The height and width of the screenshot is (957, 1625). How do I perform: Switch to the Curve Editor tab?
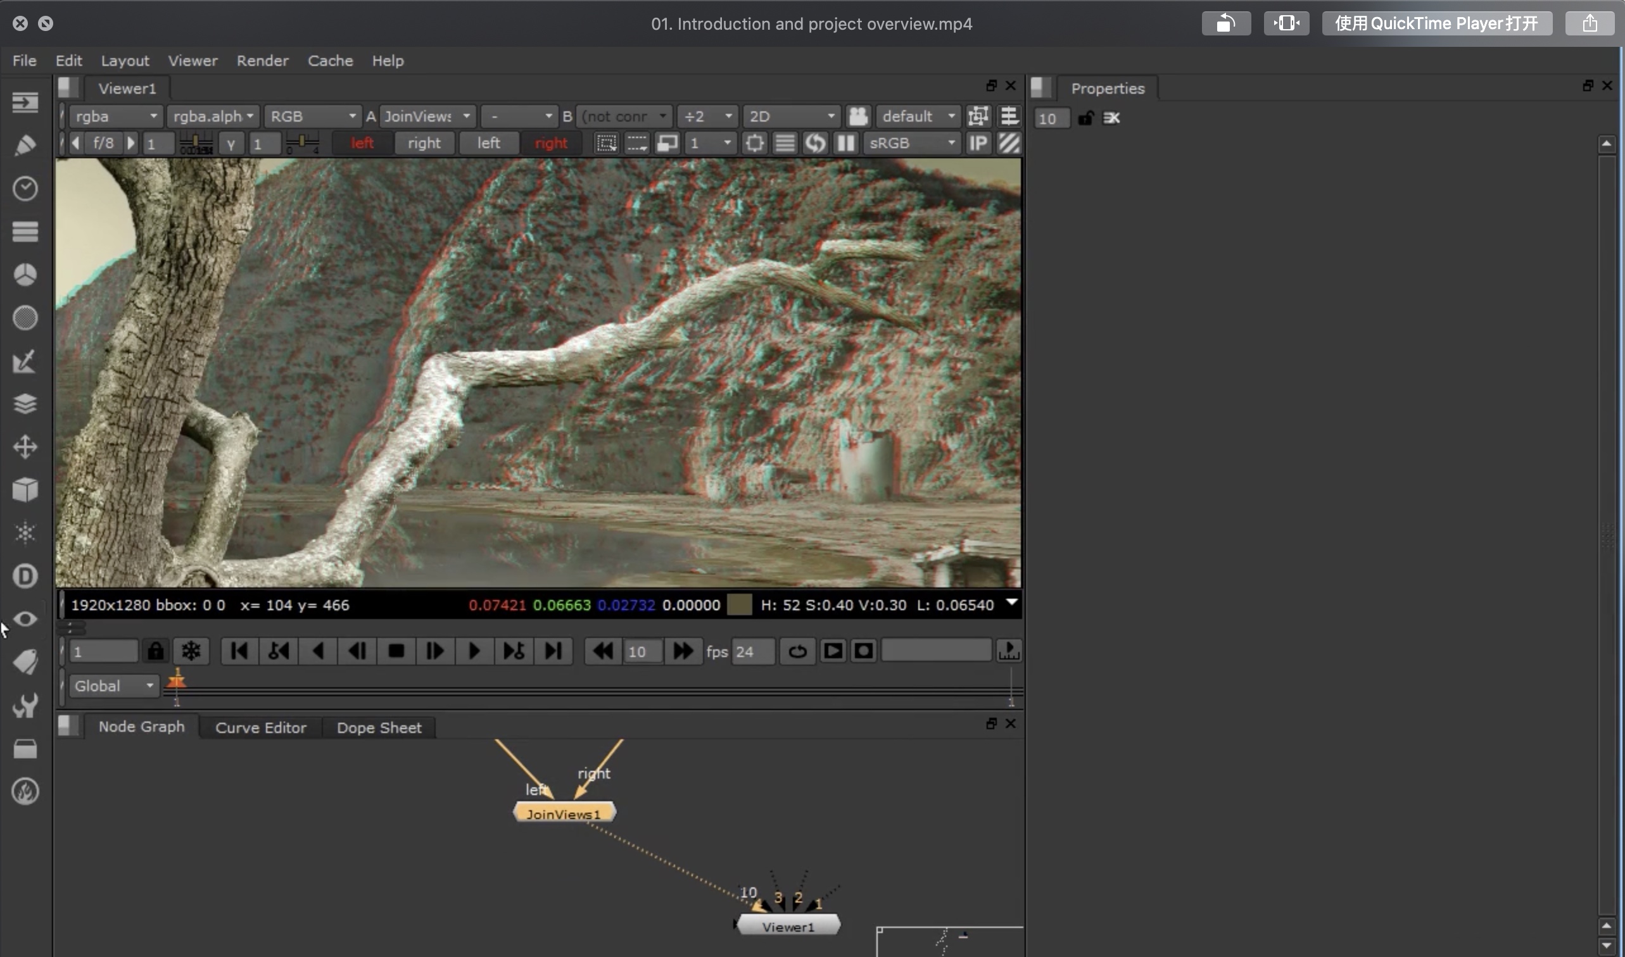261,727
